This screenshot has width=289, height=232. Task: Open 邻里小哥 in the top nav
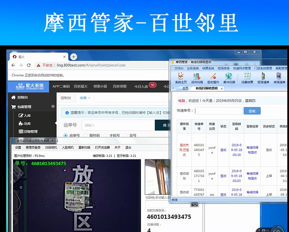100,86
